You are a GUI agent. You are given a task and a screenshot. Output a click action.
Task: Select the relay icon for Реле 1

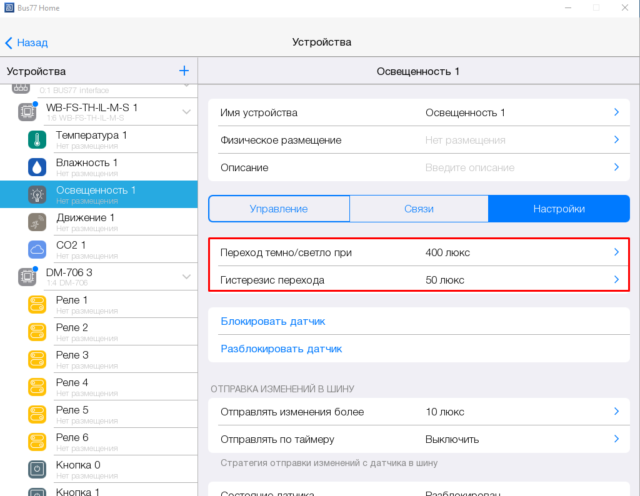coord(37,305)
